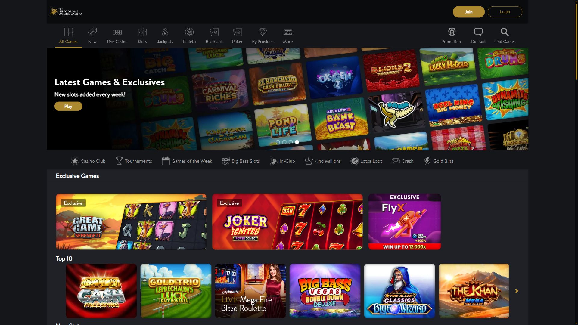
Task: Click the Tournaments trophy icon
Action: tap(119, 161)
